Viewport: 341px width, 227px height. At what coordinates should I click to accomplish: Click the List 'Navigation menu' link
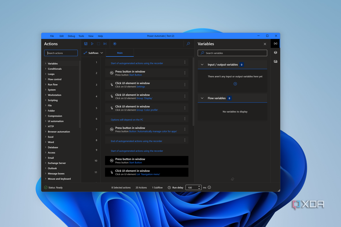(148, 174)
